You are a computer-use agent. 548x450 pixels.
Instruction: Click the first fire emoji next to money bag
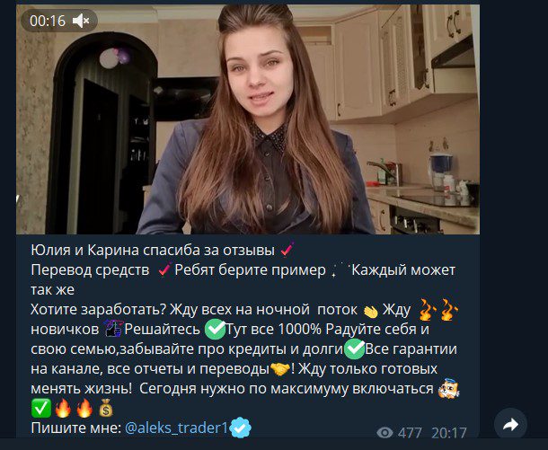click(63, 408)
